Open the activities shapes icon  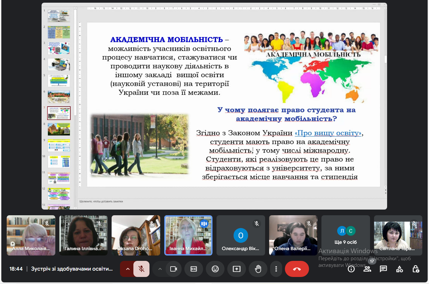pos(400,269)
